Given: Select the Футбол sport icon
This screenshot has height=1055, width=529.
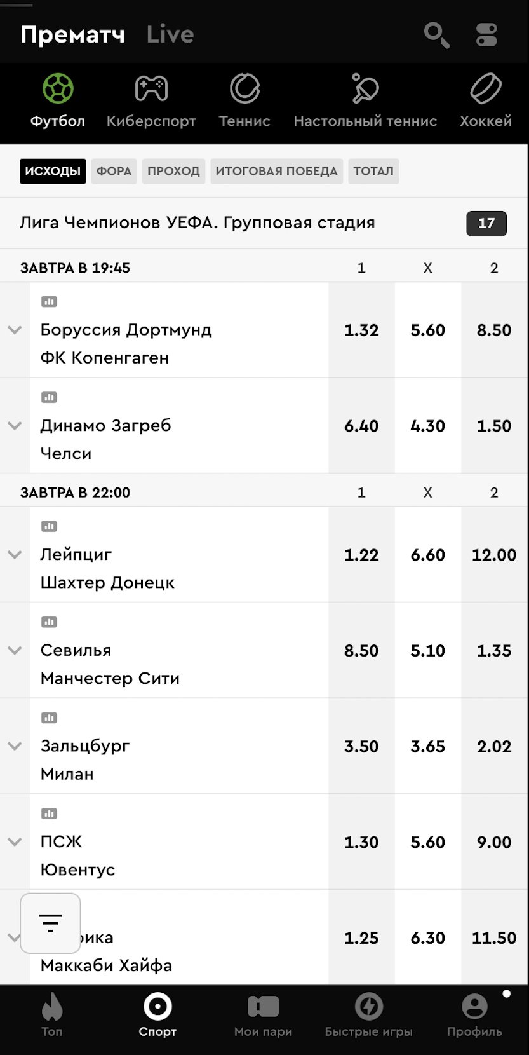Looking at the screenshot, I should (58, 89).
